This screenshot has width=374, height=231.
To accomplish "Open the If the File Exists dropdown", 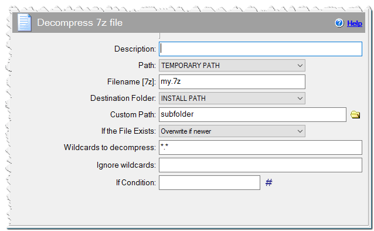I will click(232, 131).
